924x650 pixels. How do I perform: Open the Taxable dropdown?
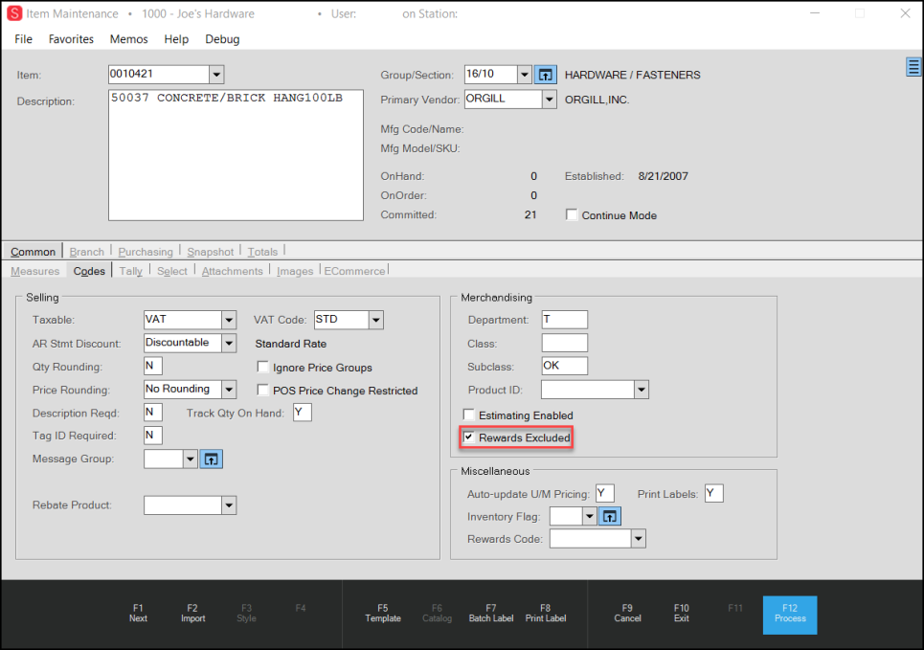tap(229, 320)
